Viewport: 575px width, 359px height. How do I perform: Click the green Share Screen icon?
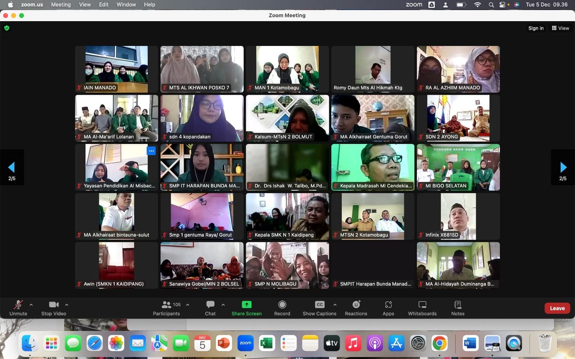coord(247,304)
